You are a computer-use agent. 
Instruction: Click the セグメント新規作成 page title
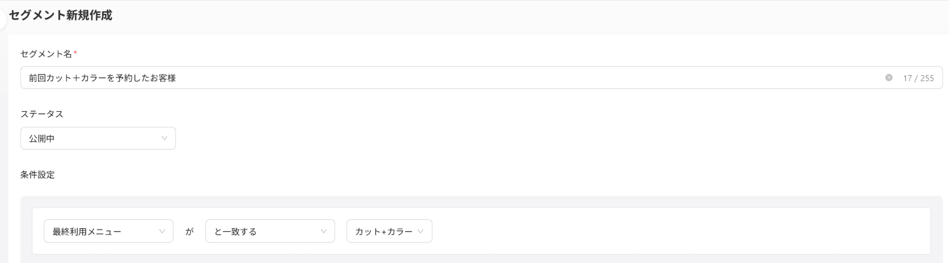pyautogui.click(x=61, y=16)
